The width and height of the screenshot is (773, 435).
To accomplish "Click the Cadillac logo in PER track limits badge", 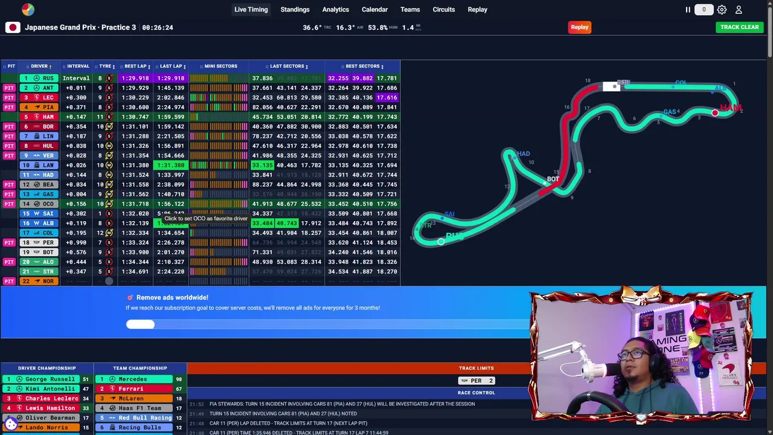I will [464, 381].
